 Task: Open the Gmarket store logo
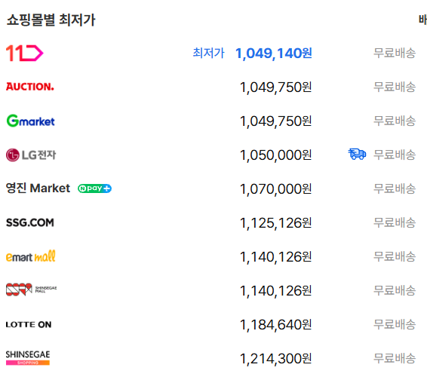30,121
